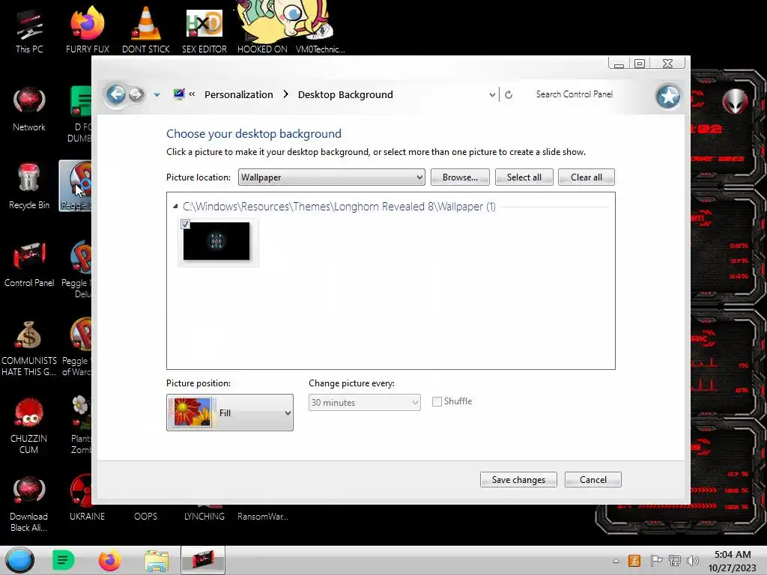Image resolution: width=767 pixels, height=575 pixels.
Task: Click the star orb at window's top right
Action: (x=668, y=97)
